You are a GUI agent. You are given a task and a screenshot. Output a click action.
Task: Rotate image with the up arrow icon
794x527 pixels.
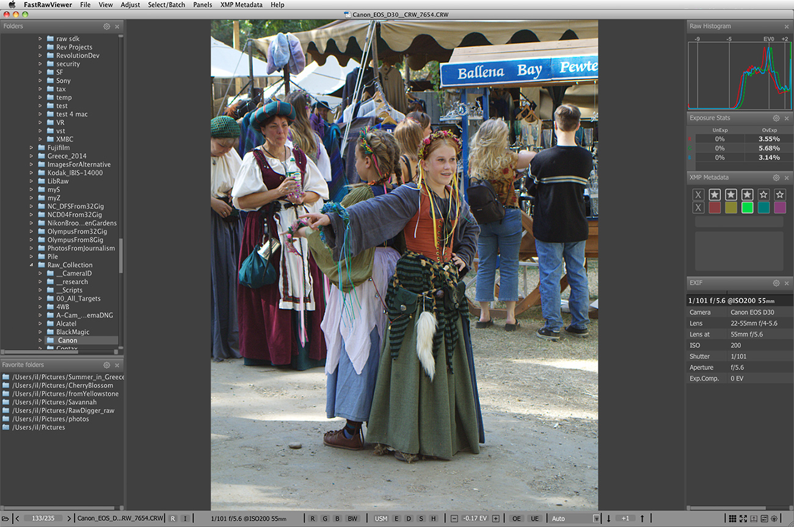tap(642, 518)
